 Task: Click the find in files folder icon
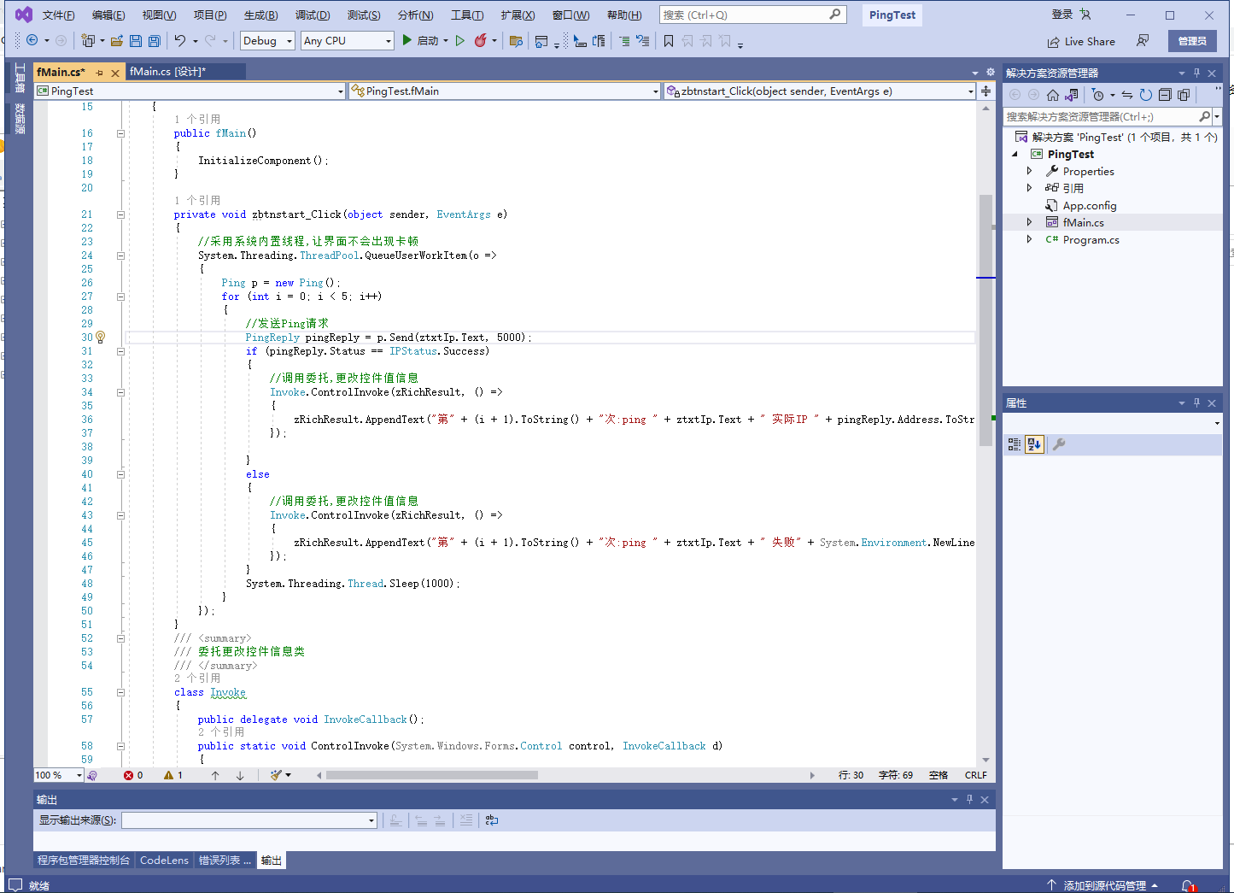pos(516,40)
